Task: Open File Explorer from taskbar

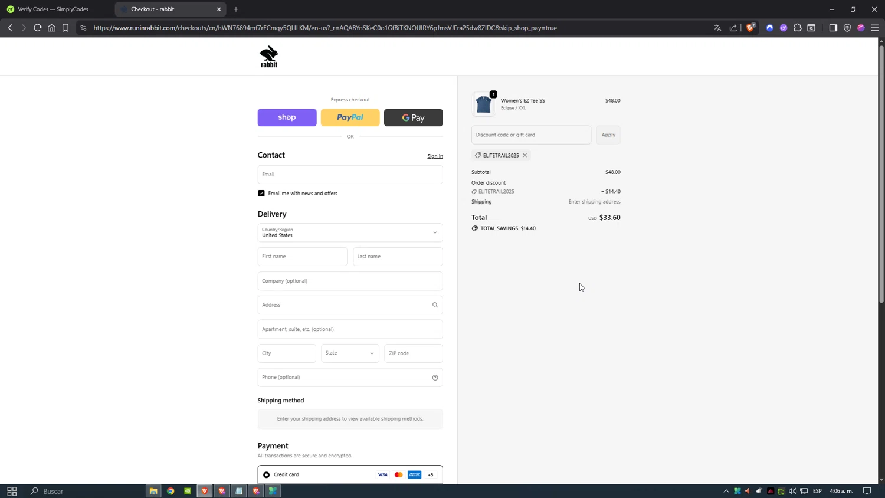Action: [153, 491]
